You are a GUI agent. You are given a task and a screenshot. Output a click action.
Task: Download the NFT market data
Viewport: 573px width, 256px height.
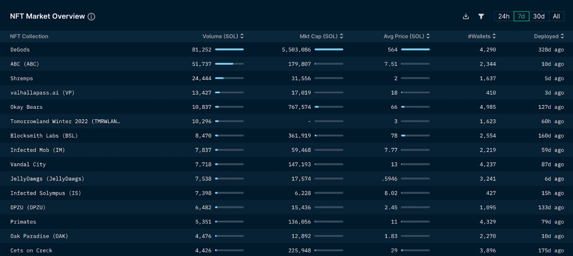(x=466, y=16)
